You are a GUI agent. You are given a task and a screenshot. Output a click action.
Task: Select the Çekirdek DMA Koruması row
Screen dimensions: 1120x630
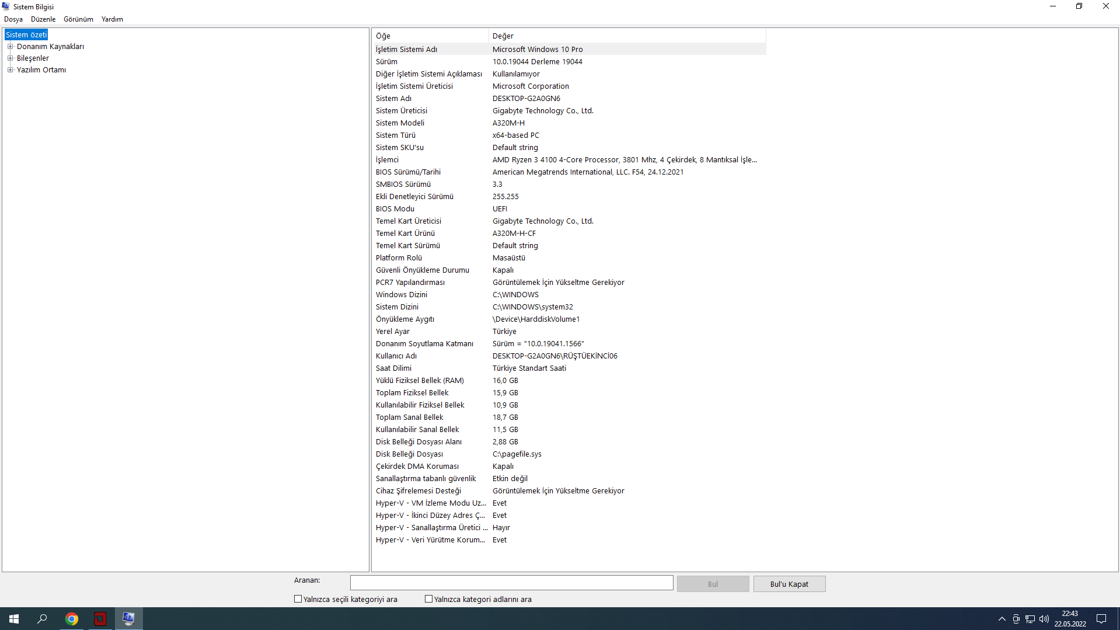[x=569, y=467]
